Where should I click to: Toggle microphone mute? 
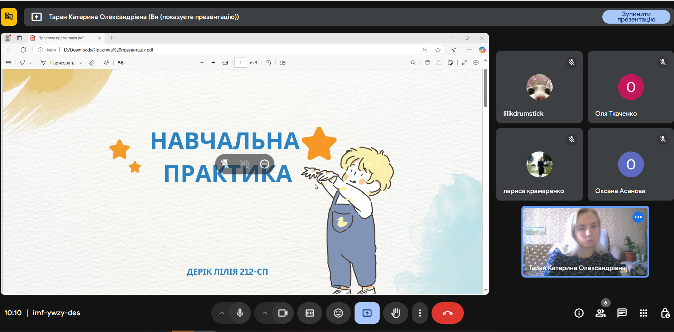pyautogui.click(x=240, y=313)
